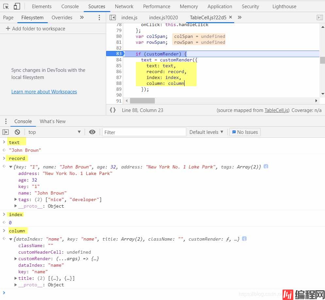Screen dimensions: 325x300
Task: Create a live expression with eye icon
Action: (92, 132)
